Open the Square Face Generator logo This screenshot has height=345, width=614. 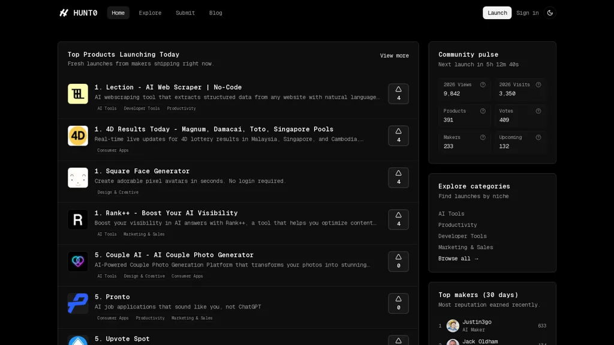(78, 177)
